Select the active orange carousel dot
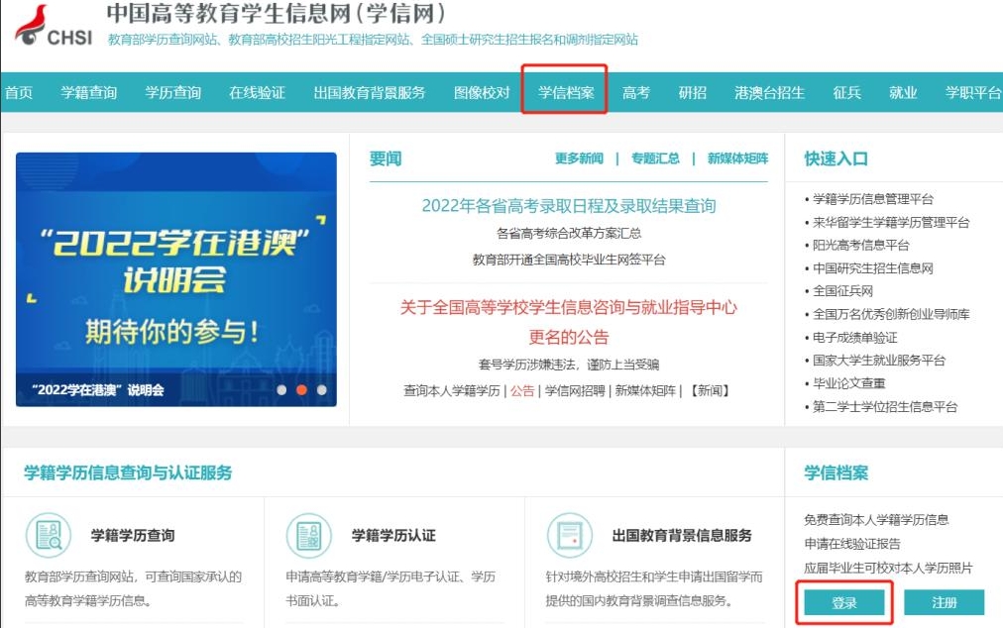Image resolution: width=1003 pixels, height=628 pixels. tap(301, 390)
